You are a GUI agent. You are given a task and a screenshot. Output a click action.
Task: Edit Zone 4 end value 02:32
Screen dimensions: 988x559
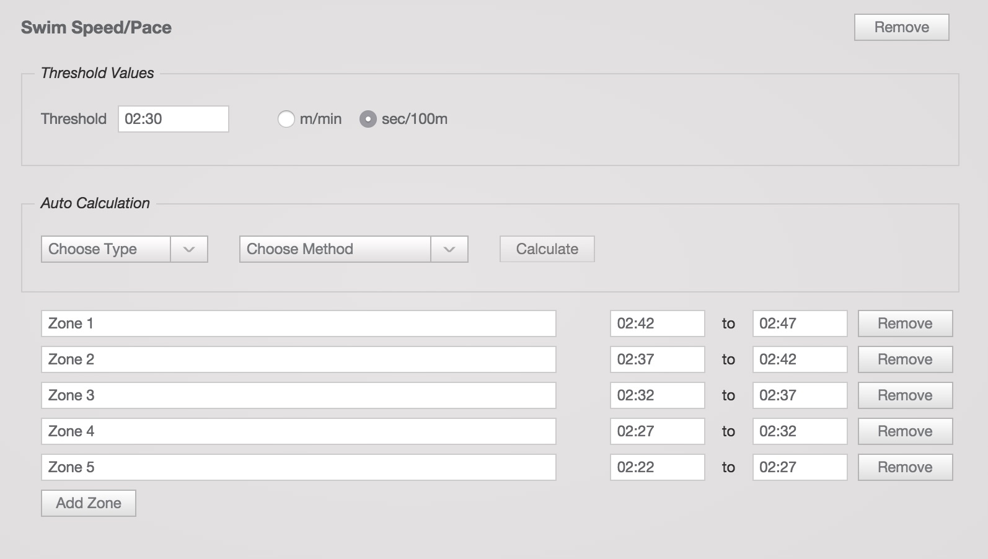800,431
